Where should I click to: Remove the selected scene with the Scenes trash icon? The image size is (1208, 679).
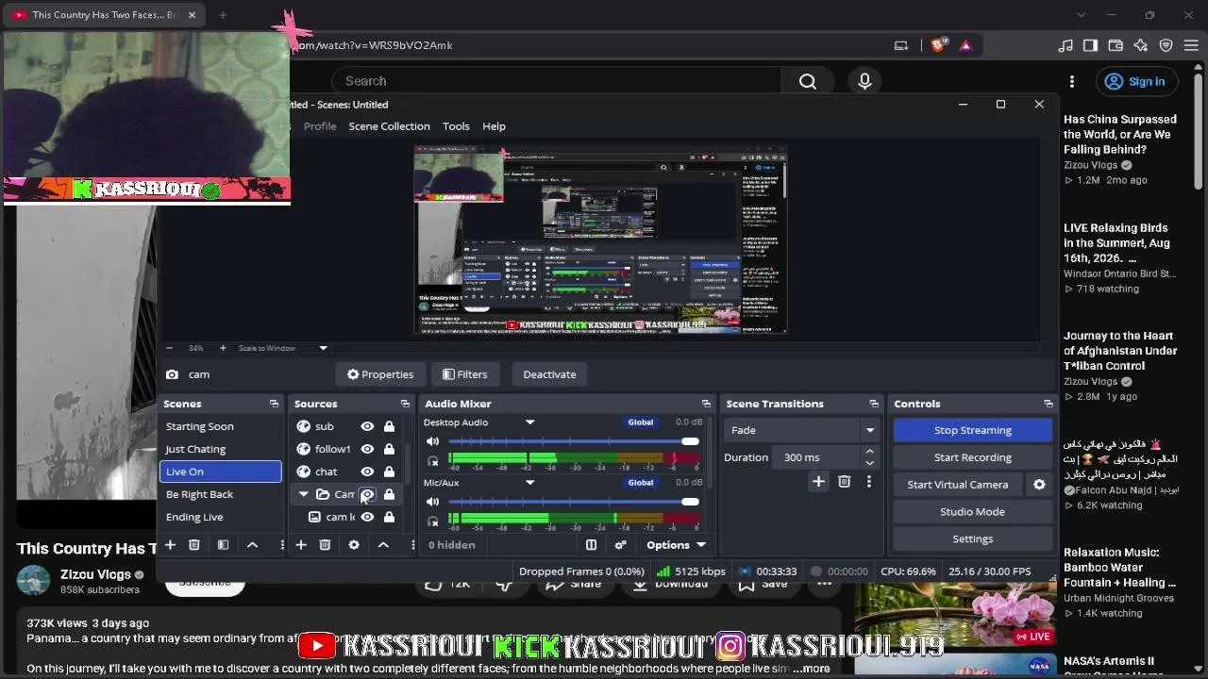(x=194, y=545)
